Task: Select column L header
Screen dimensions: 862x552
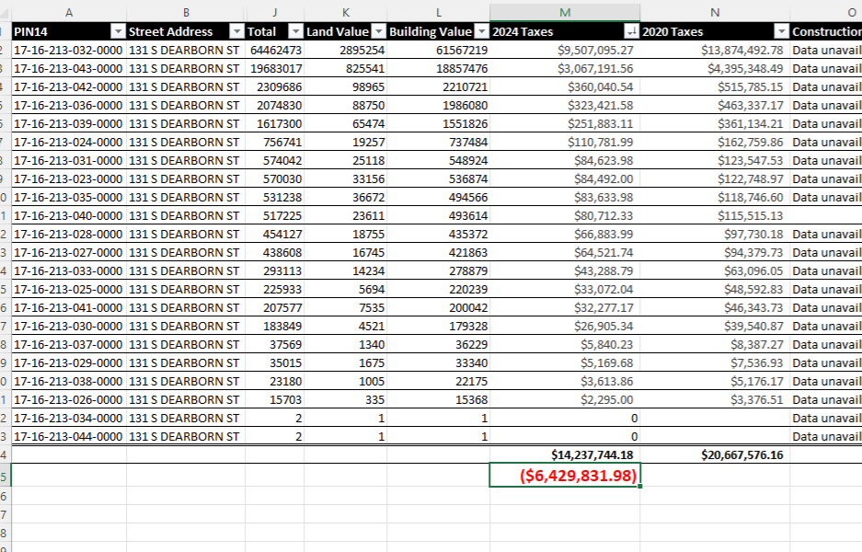Action: pyautogui.click(x=438, y=12)
